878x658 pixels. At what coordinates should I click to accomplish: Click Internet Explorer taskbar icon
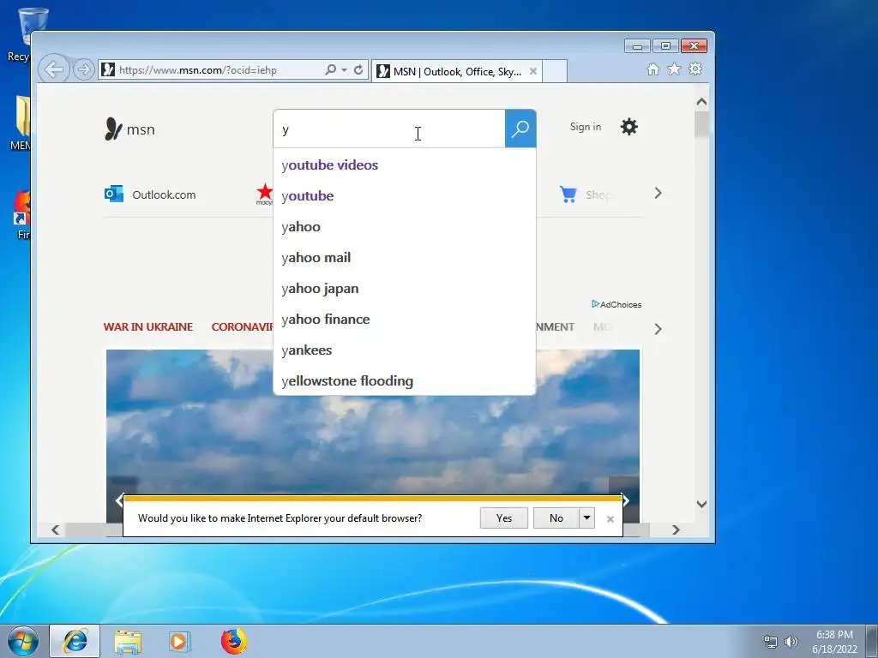(75, 642)
